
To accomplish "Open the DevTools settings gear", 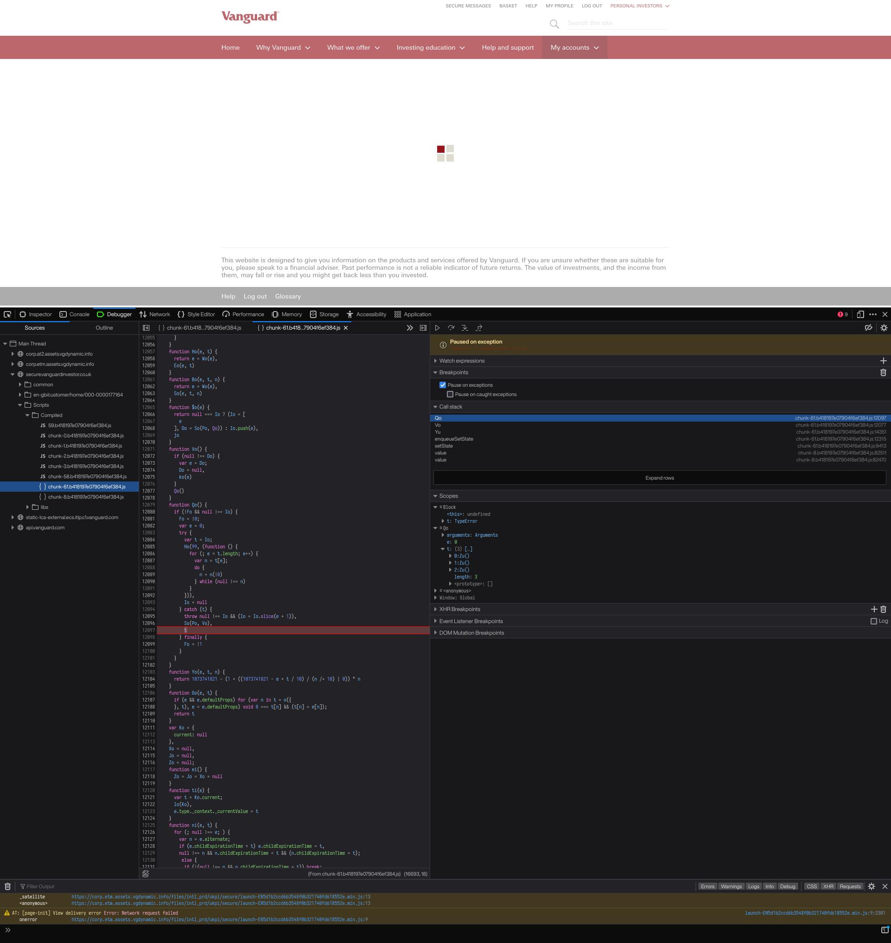I will point(884,327).
